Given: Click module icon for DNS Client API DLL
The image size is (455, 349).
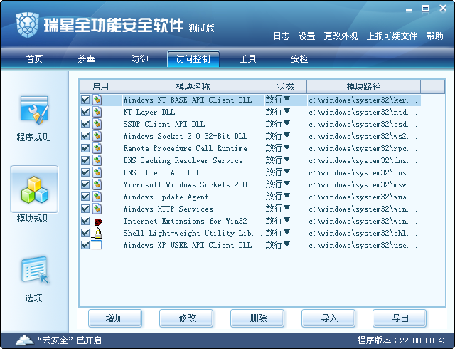Looking at the screenshot, I should click(x=97, y=172).
